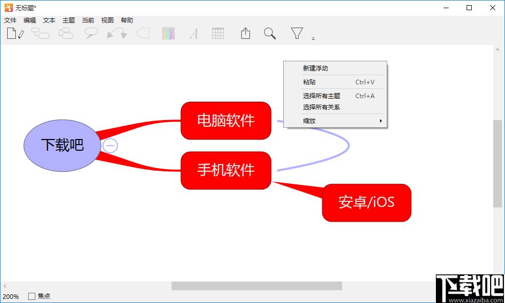Screen dimensions: 505x303
Task: Click the font style A icon
Action: [193, 33]
